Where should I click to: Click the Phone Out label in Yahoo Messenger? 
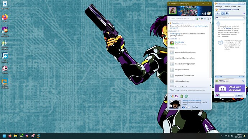coord(219,77)
